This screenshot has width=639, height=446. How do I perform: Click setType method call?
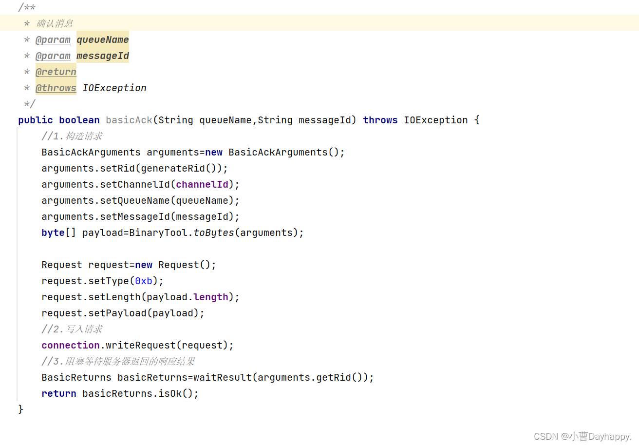[109, 281]
